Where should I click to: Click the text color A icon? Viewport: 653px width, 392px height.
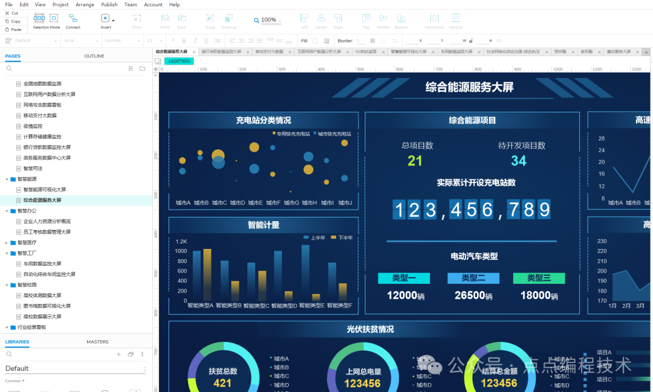pos(173,41)
